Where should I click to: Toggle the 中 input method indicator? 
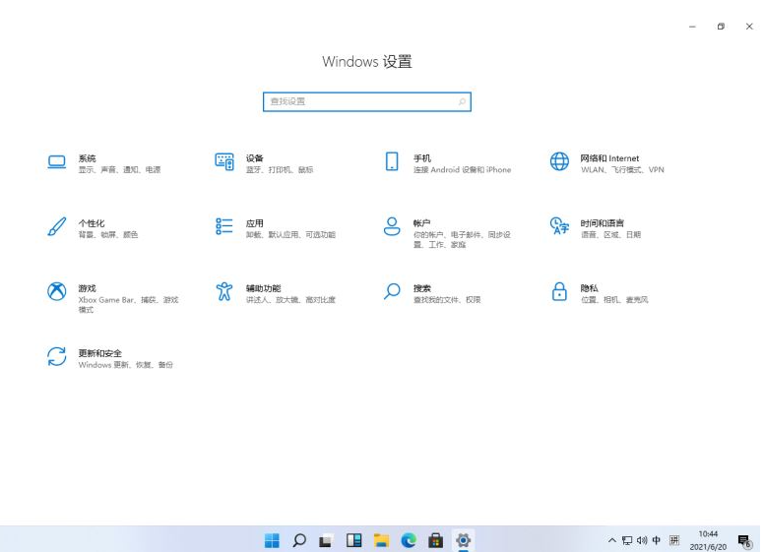point(657,540)
